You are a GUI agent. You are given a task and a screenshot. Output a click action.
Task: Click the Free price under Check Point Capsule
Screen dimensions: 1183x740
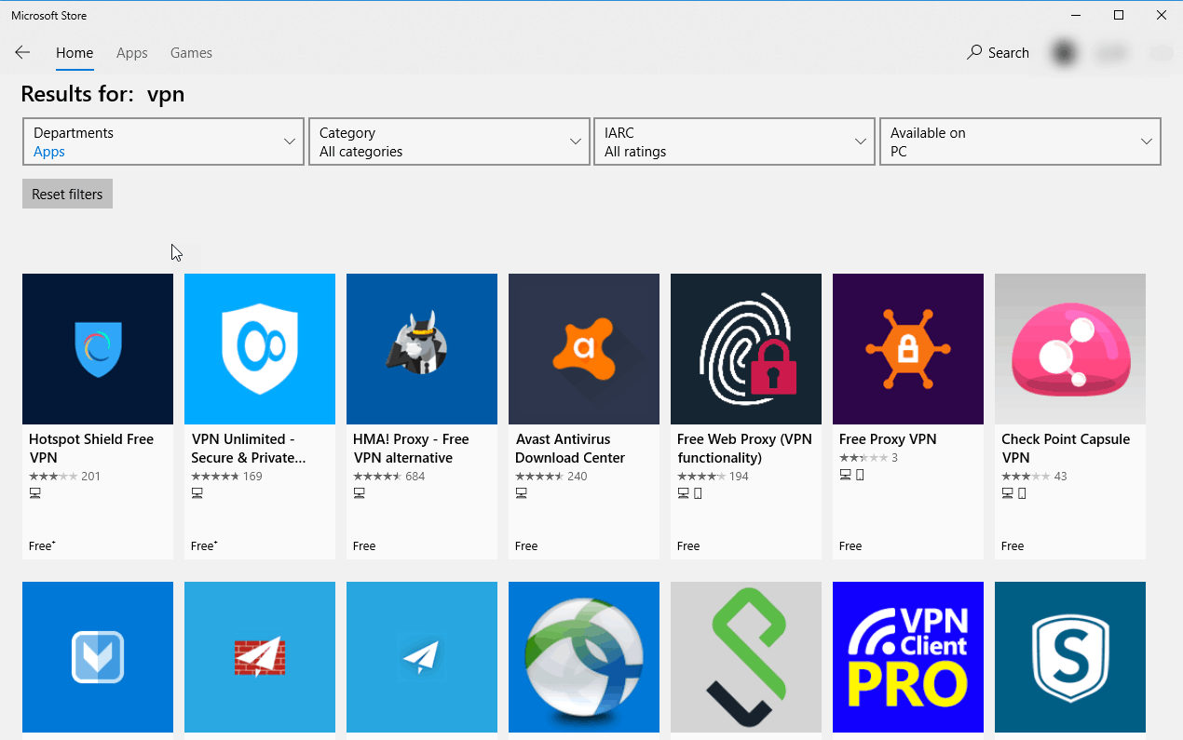pos(1013,546)
